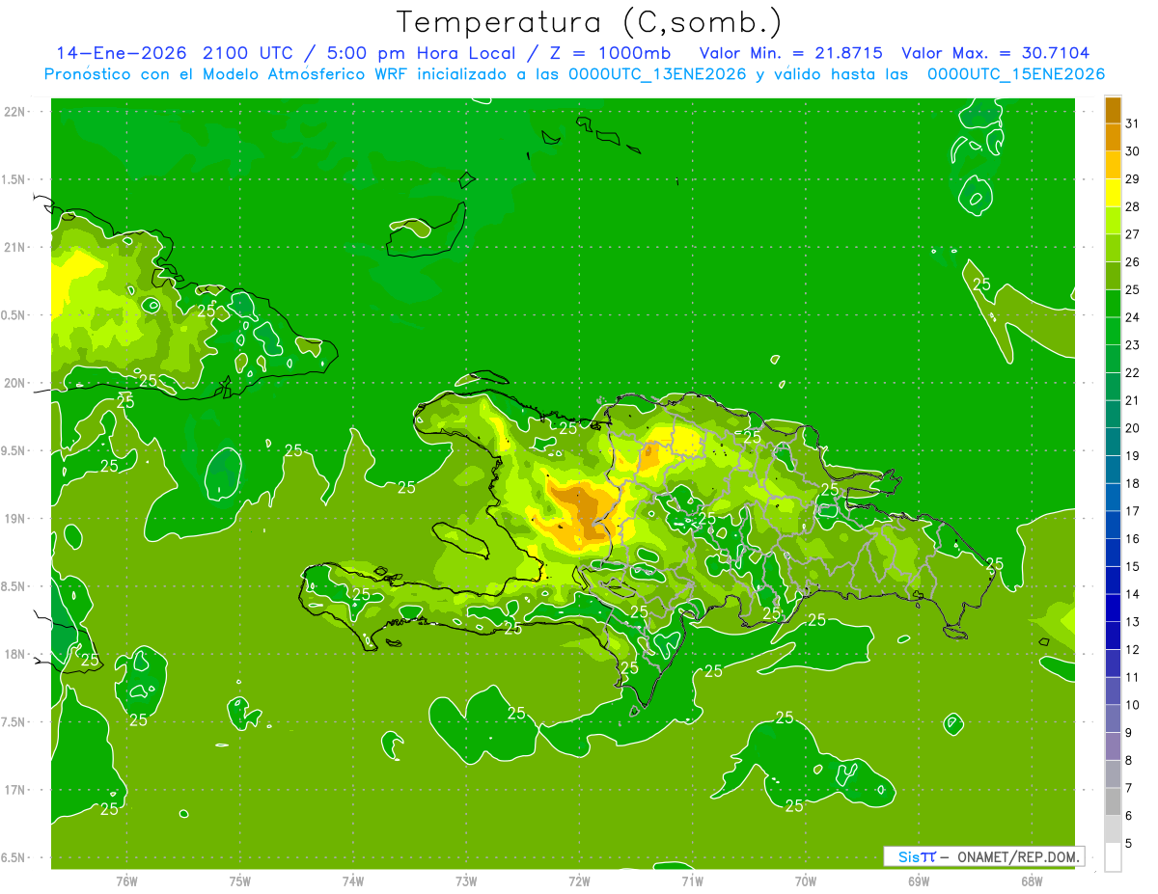1158x894 pixels.
Task: Pick the yellow swatch between 28 and 29
Action: (x=1113, y=193)
